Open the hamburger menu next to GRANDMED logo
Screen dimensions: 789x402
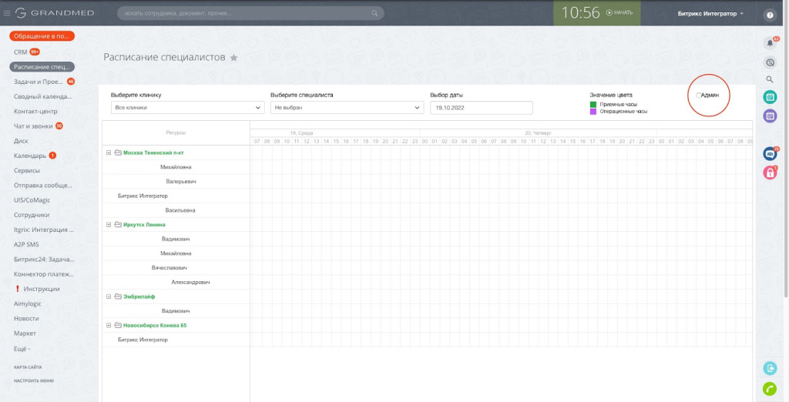[7, 13]
